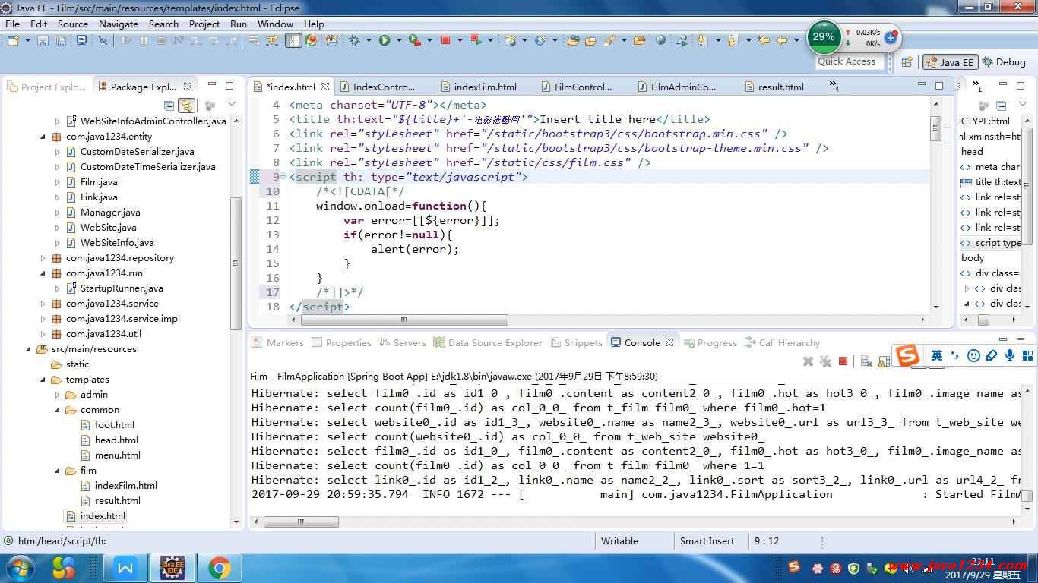Switch to the Debug perspective
The width and height of the screenshot is (1038, 583).
pyautogui.click(x=1004, y=62)
